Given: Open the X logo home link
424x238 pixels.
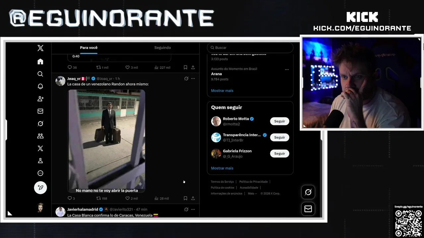Looking at the screenshot, I should coord(40,48).
